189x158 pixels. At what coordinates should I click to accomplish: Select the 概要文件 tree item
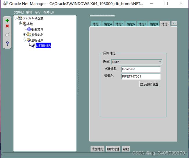click(37, 29)
